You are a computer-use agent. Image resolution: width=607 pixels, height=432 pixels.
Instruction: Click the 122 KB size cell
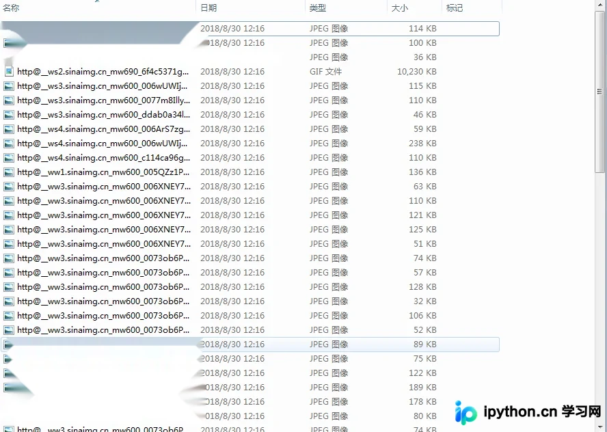click(x=422, y=373)
